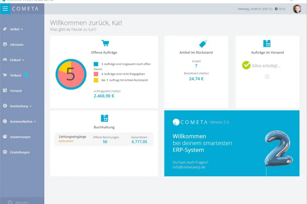Click the tag icon above Artikel im Rückstand
Screen dimensions: 307x204
coord(203,44)
